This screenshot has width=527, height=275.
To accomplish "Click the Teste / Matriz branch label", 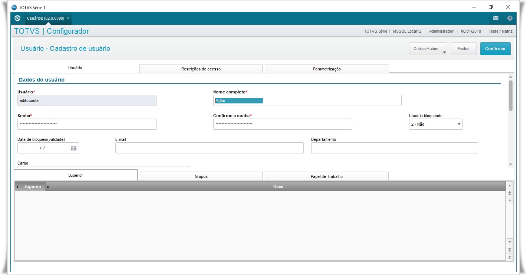I will click(x=501, y=31).
